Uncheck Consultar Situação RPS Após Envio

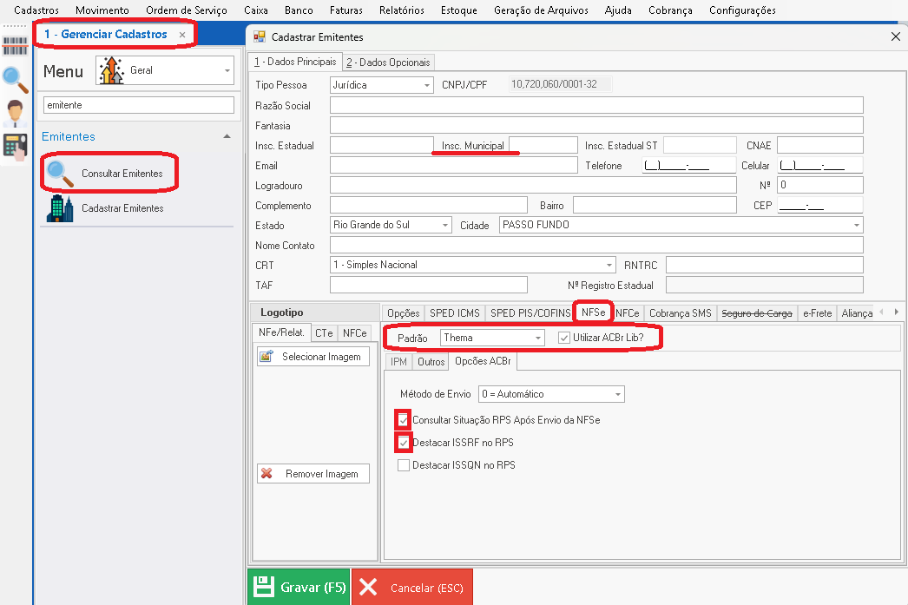click(403, 420)
